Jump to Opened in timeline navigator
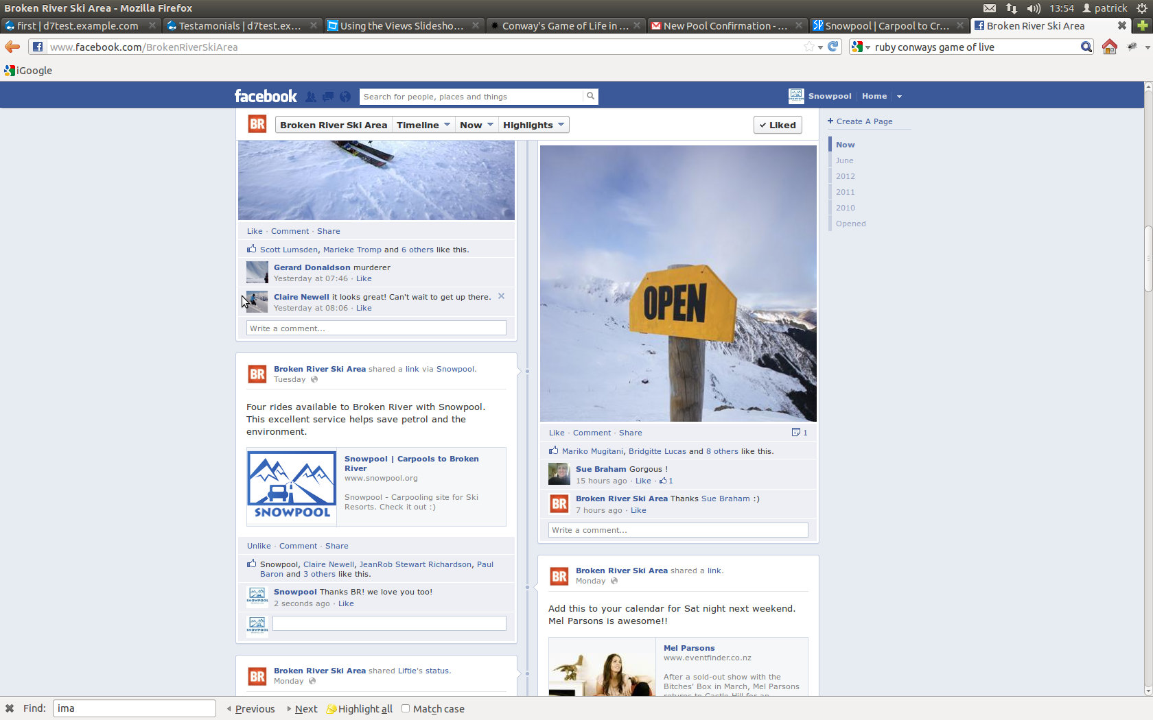Viewport: 1153px width, 720px height. 850,224
